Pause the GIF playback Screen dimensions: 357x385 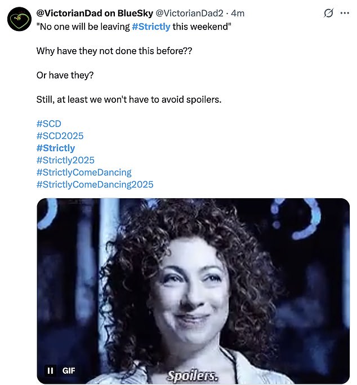click(50, 370)
